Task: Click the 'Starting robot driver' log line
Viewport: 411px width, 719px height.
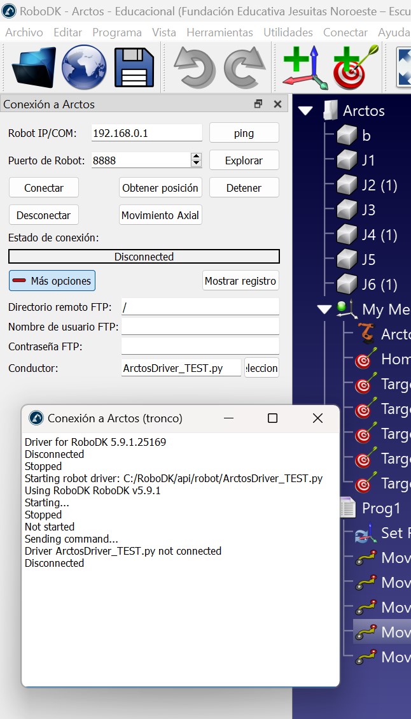Action: pyautogui.click(x=174, y=478)
